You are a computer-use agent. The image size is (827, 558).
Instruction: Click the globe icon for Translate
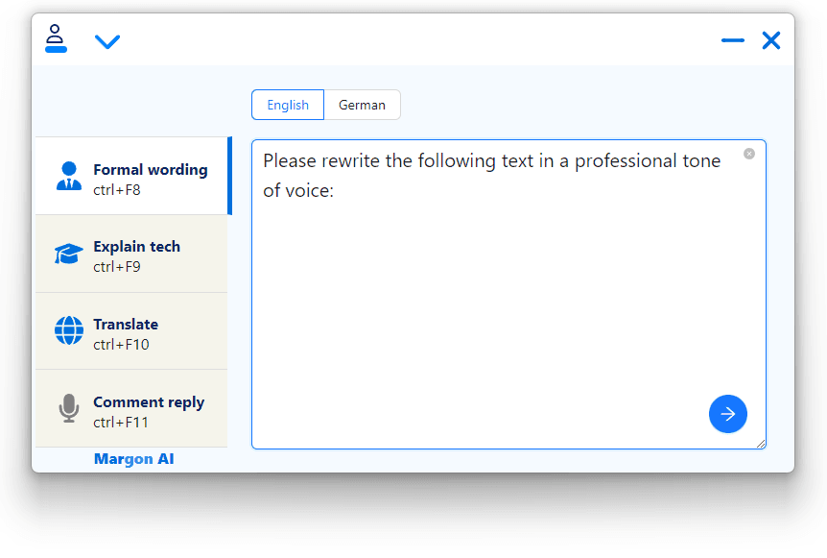point(69,330)
